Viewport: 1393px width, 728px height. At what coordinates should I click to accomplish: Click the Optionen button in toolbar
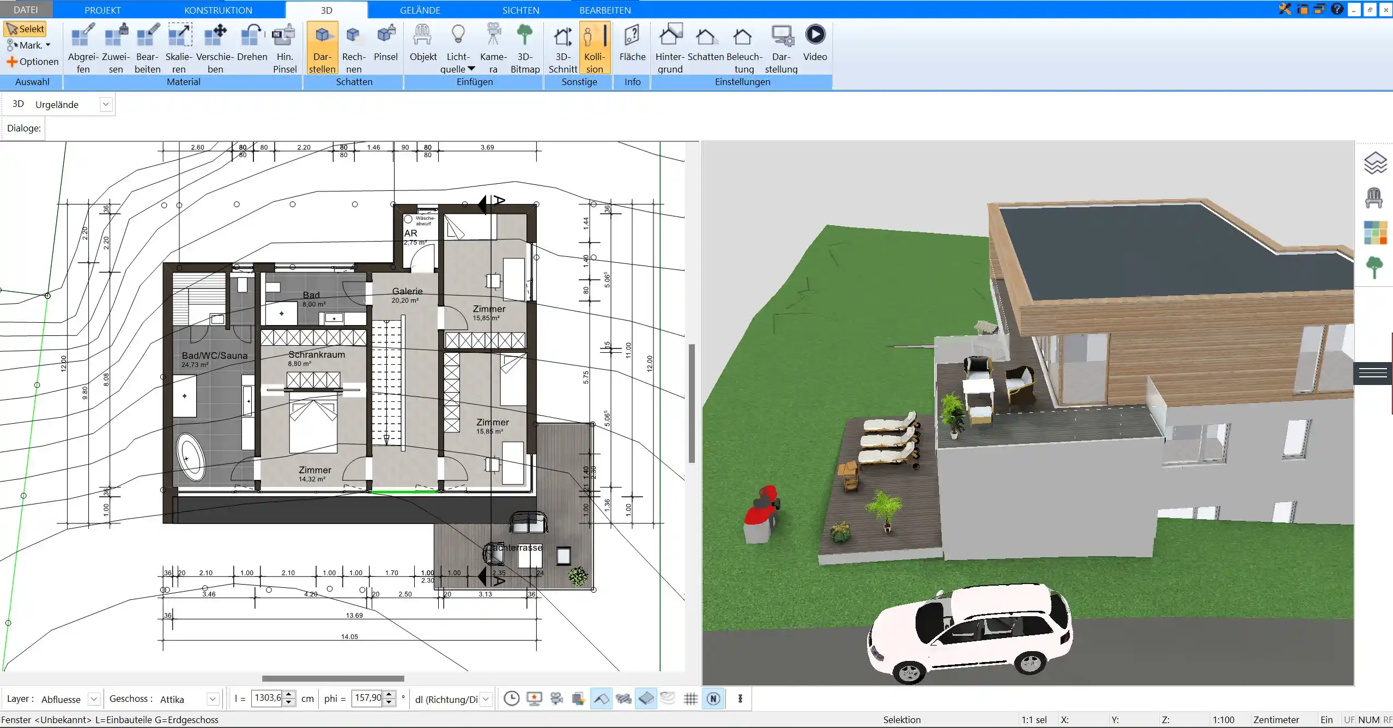tap(32, 61)
